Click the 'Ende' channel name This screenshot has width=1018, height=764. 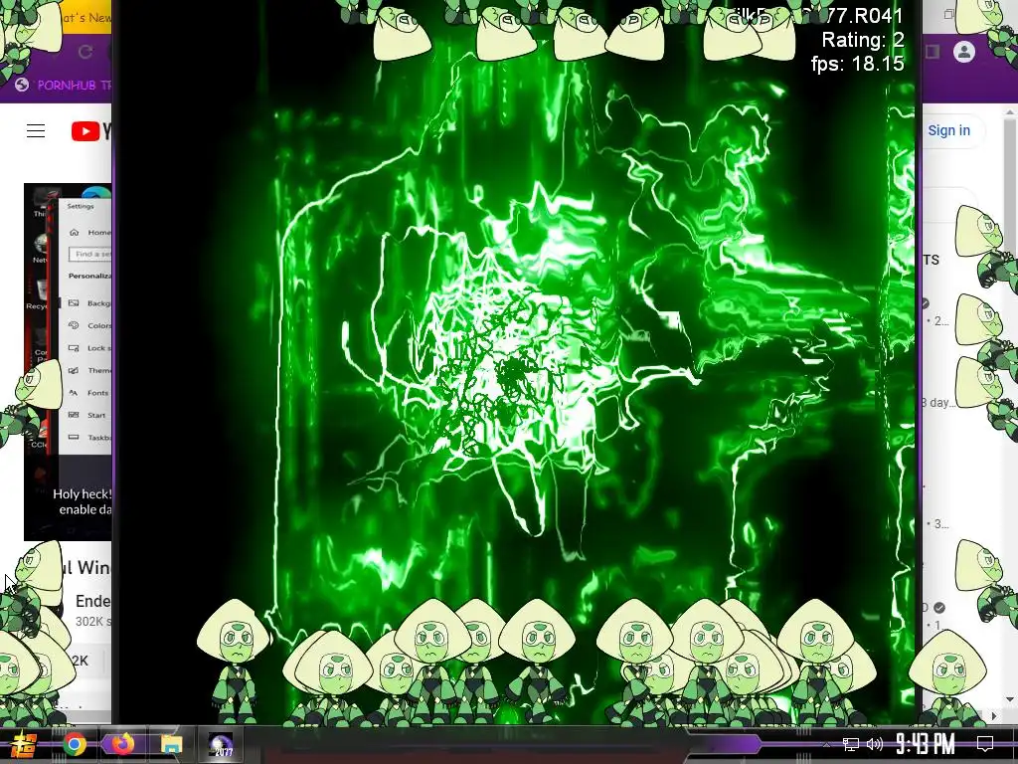92,602
